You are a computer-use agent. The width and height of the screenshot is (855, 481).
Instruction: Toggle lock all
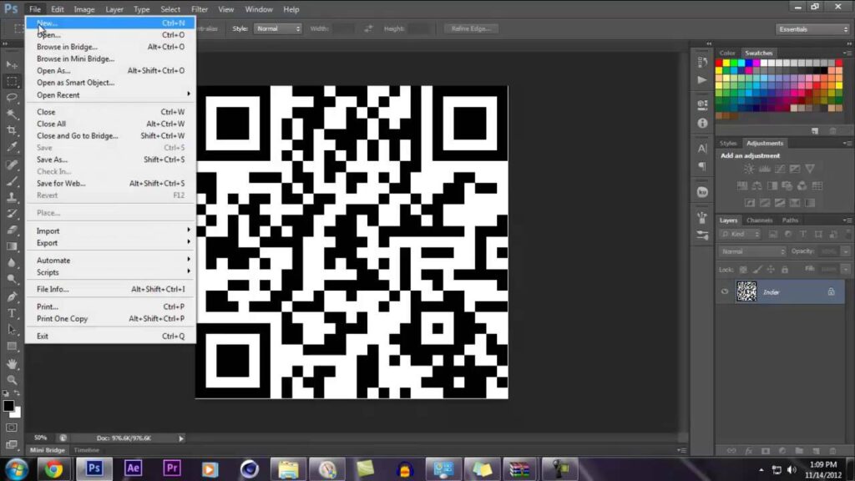coord(785,270)
